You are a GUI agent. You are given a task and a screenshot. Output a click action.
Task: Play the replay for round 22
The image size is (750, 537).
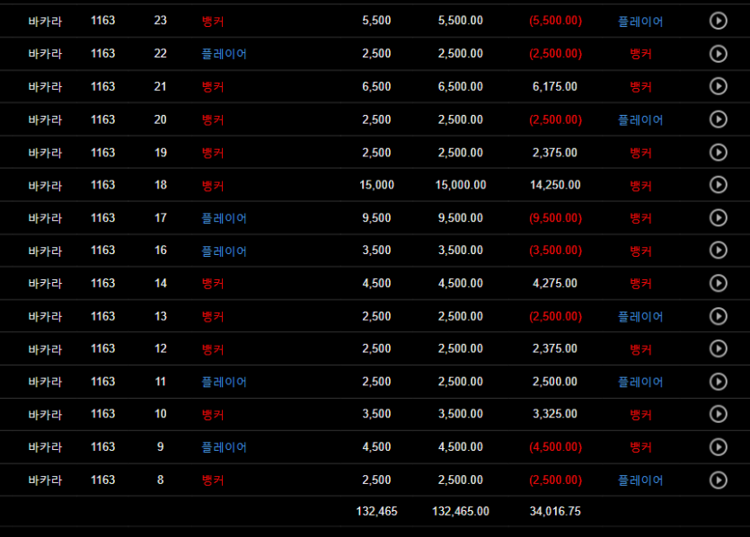point(718,54)
